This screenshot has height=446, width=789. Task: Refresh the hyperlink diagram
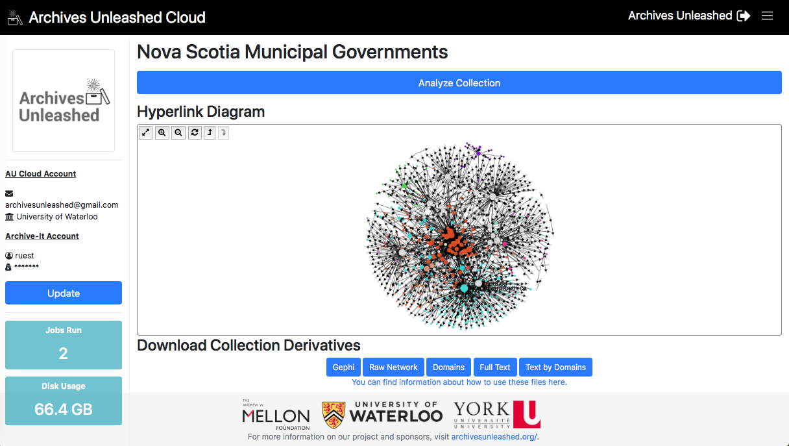195,132
